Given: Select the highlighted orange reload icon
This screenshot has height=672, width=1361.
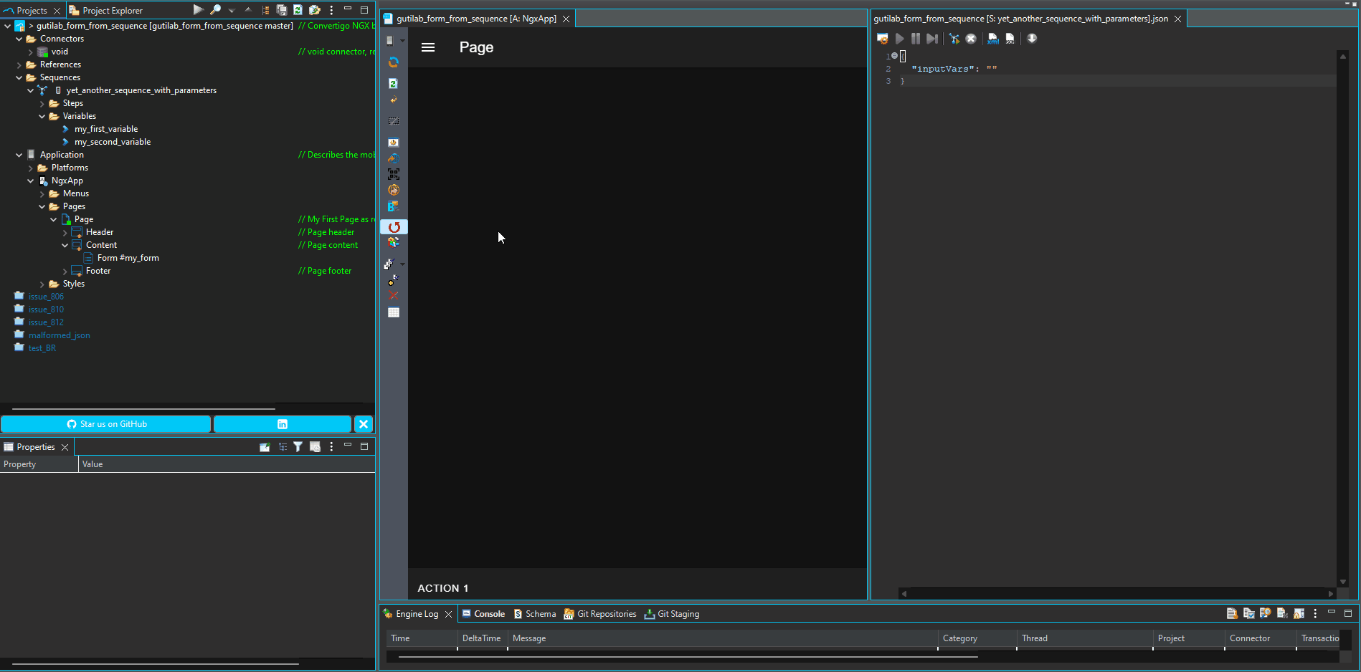Looking at the screenshot, I should coord(394,227).
